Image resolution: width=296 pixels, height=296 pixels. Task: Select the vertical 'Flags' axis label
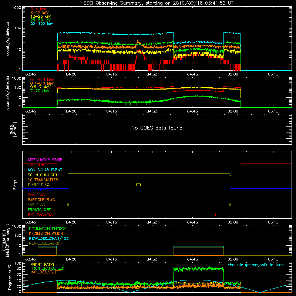[15, 185]
